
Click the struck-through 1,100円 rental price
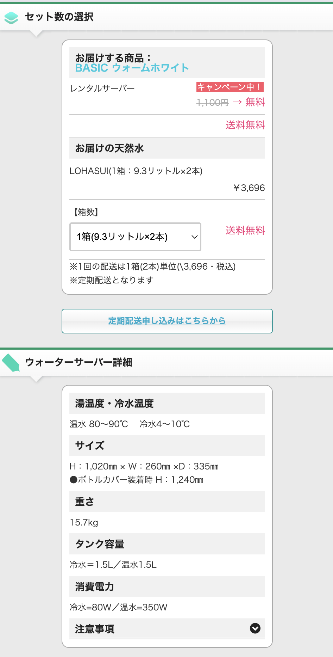(212, 103)
